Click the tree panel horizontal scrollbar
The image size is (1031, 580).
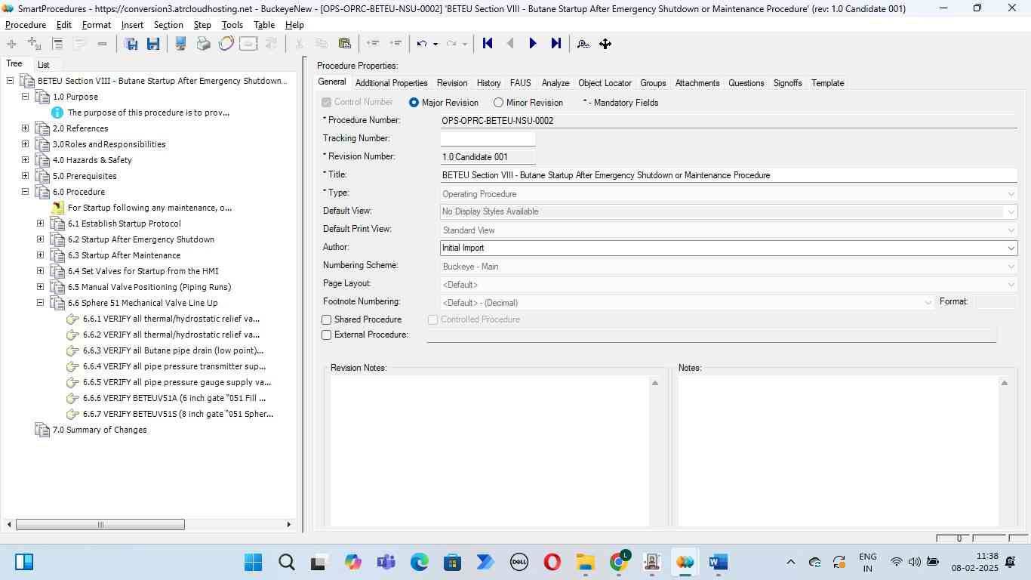pos(100,525)
